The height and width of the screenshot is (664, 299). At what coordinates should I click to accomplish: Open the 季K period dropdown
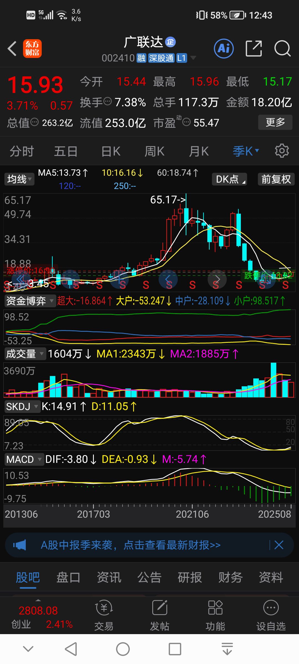(x=246, y=151)
